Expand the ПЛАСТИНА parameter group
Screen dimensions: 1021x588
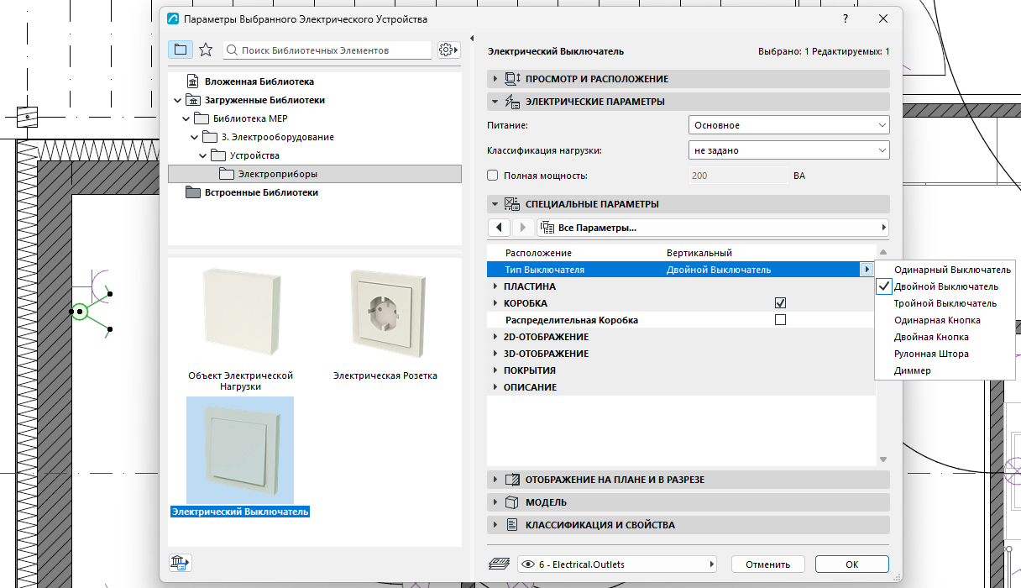[495, 286]
